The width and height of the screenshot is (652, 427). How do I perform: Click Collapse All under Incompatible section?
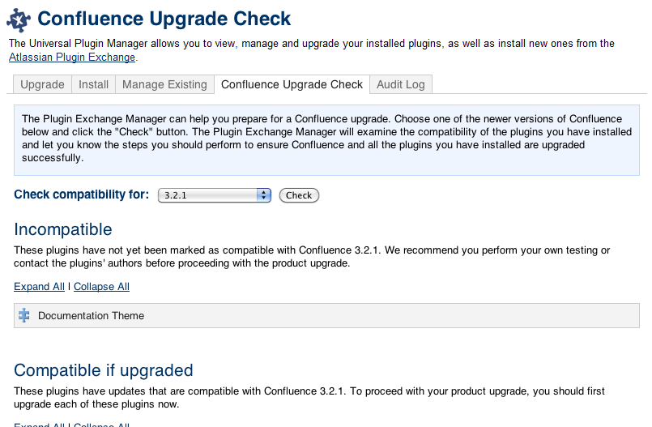[x=101, y=286]
